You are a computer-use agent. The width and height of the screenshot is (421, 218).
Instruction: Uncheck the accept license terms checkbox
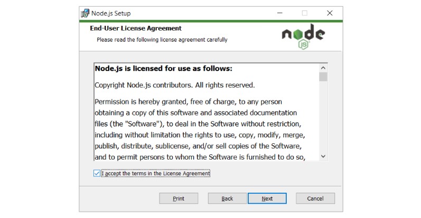97,173
